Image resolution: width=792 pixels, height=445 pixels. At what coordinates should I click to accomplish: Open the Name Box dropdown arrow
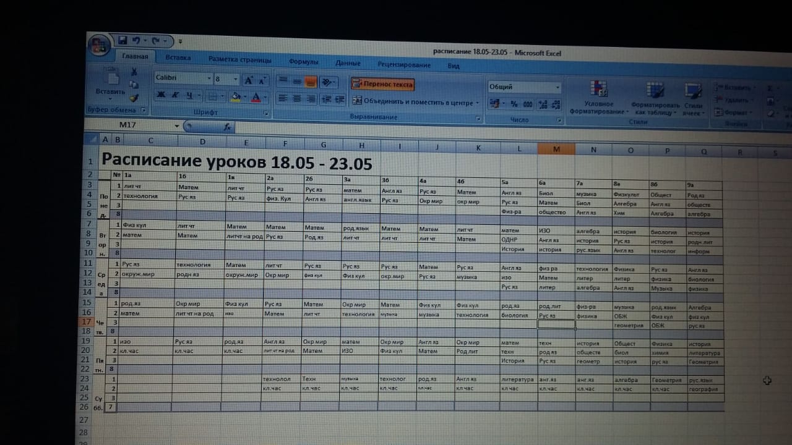pos(177,126)
